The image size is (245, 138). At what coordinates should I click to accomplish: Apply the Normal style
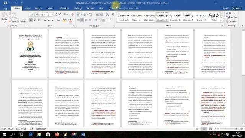pos(136,17)
